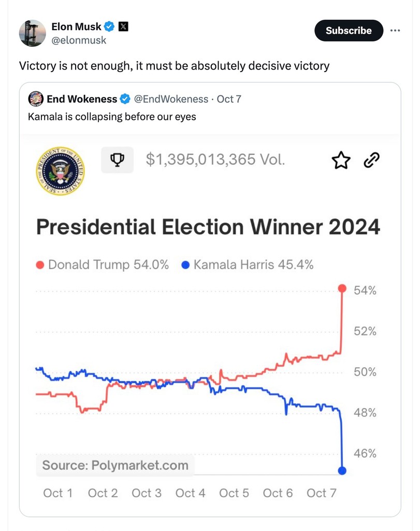This screenshot has width=420, height=531.
Task: Subscribe to Elon Musk
Action: (x=349, y=31)
